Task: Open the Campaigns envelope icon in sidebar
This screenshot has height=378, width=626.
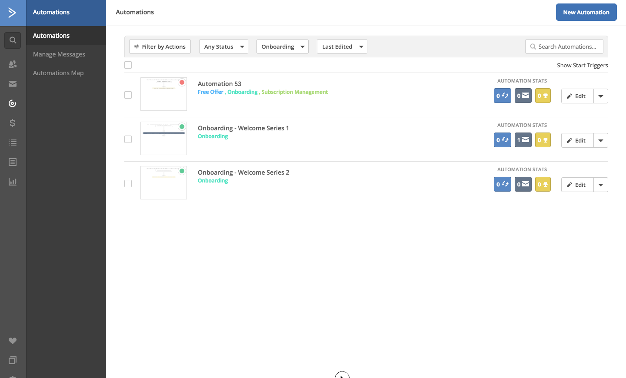Action: coord(13,84)
